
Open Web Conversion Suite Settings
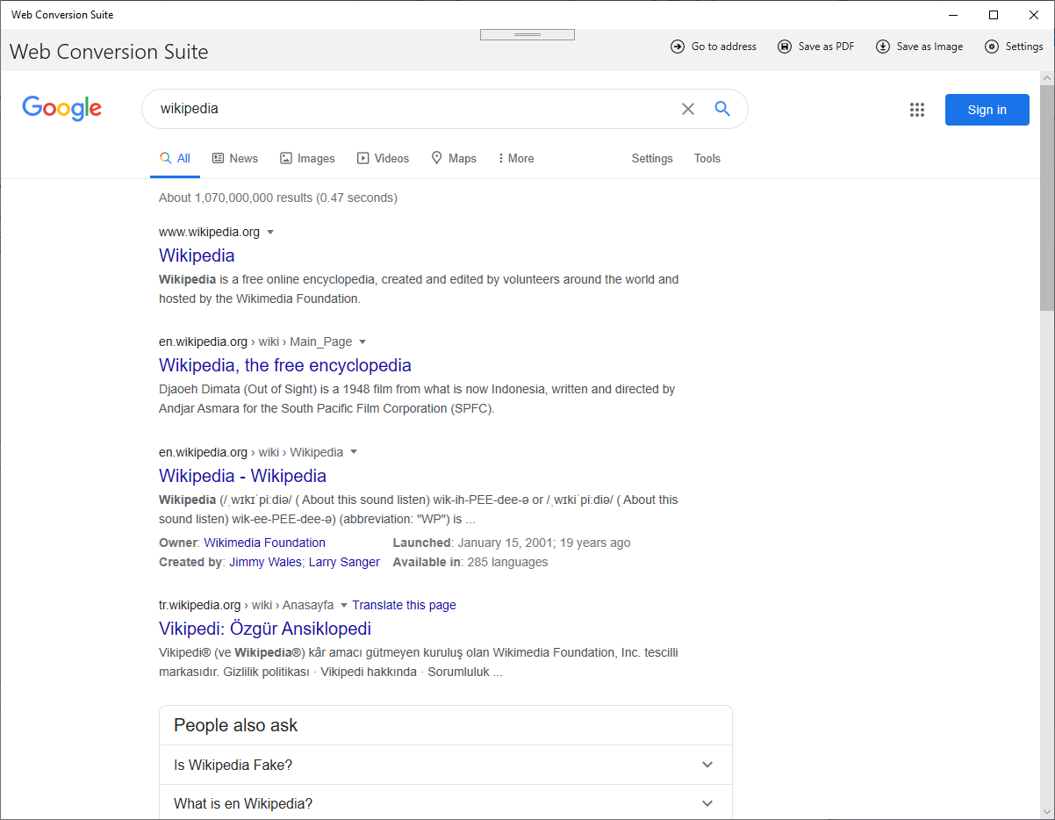pyautogui.click(x=1014, y=47)
